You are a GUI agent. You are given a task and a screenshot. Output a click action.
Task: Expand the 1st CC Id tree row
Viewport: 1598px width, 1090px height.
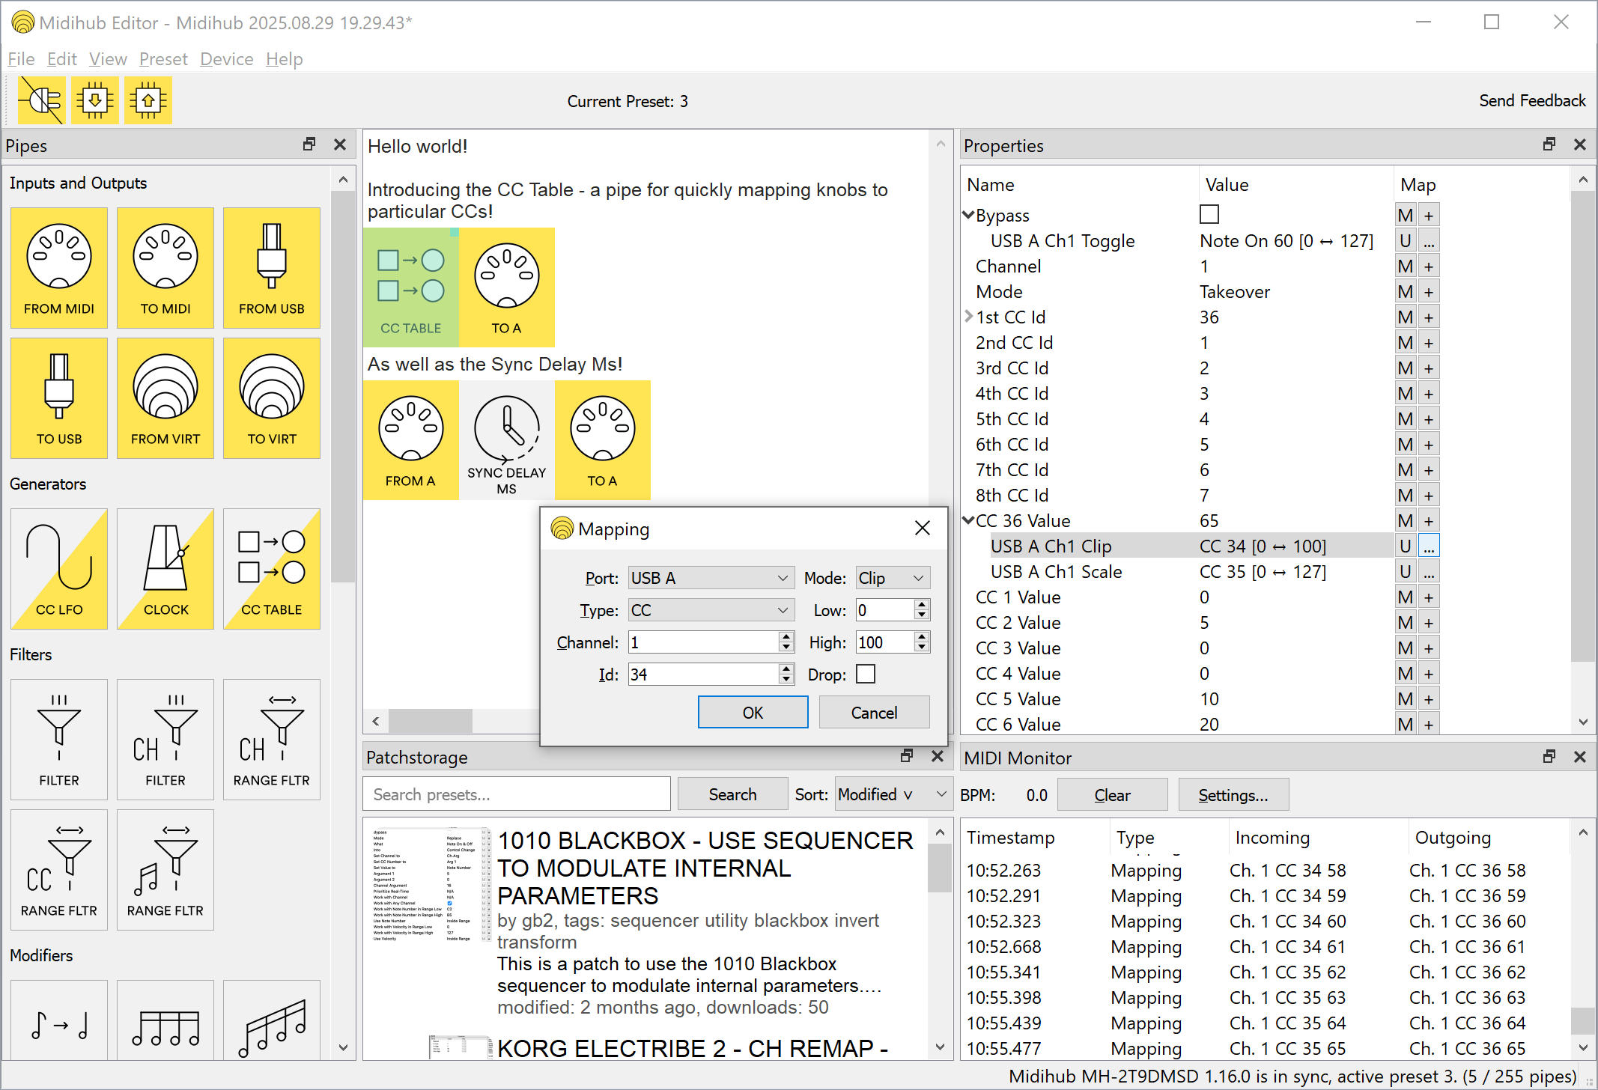[968, 317]
